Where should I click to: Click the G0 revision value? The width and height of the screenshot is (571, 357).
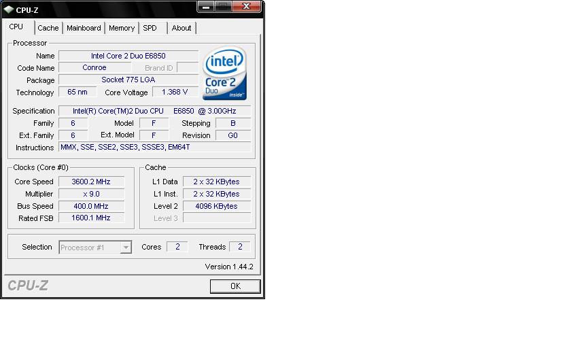tap(233, 135)
